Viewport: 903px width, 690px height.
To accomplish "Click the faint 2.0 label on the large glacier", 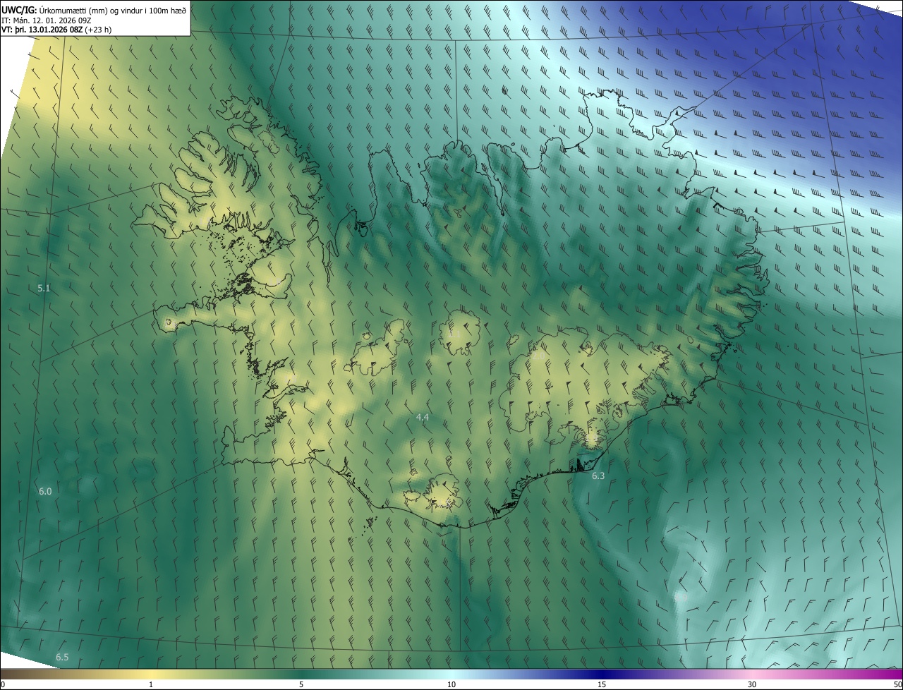I will [x=538, y=356].
